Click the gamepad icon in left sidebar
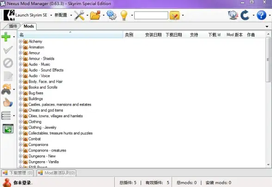This screenshot has width=272, height=187. click(6, 90)
